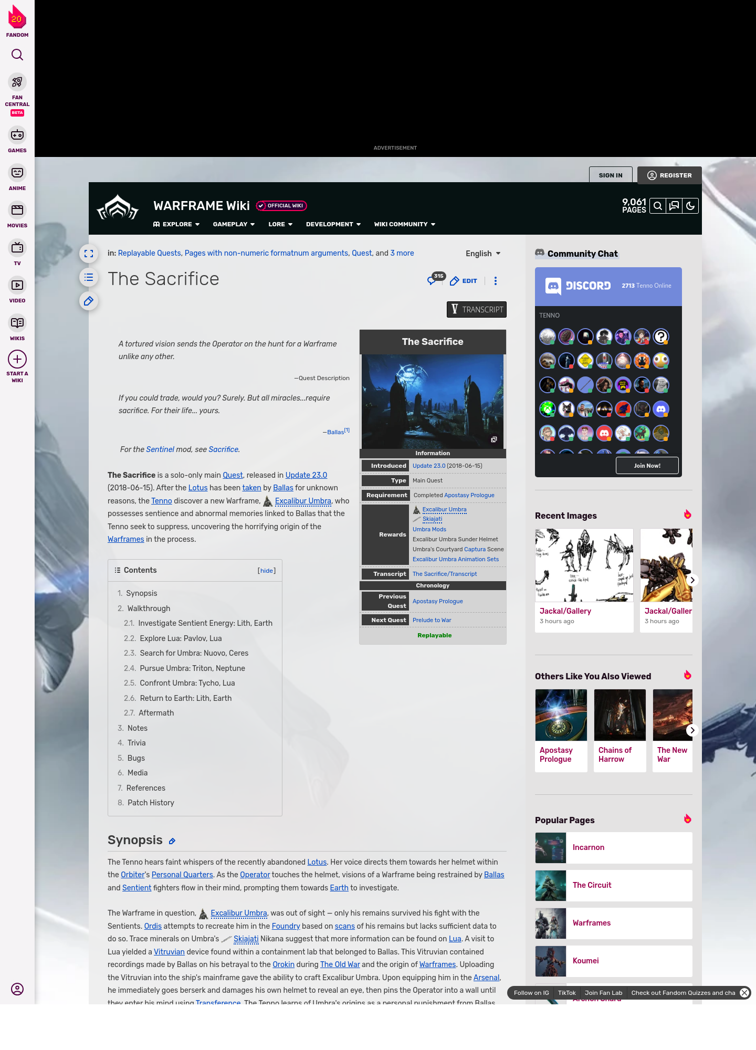Open the Jackal/Gallery sketch thumbnail
Image resolution: width=756 pixels, height=1050 pixels.
click(584, 565)
